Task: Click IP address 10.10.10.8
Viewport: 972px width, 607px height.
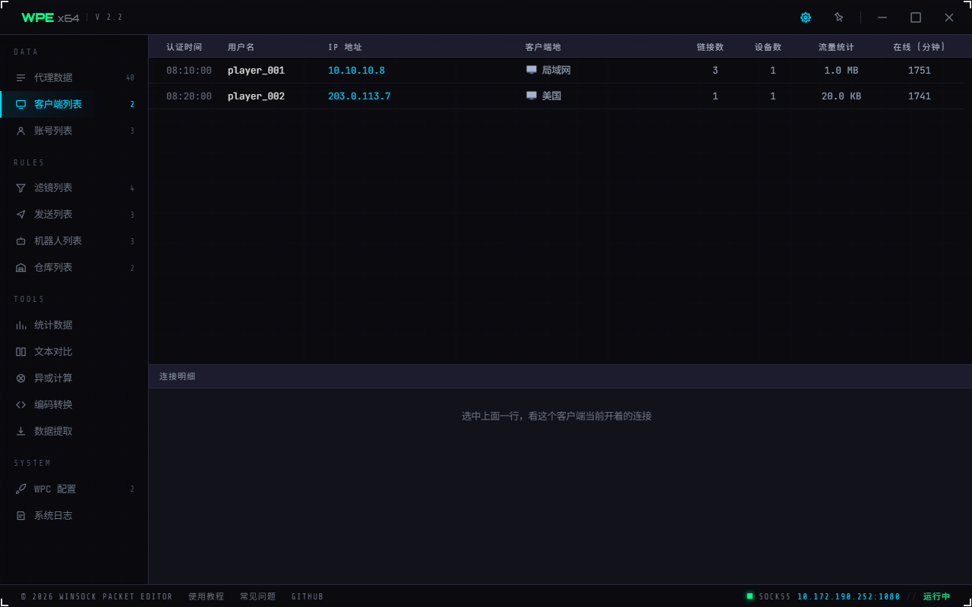Action: pos(356,71)
